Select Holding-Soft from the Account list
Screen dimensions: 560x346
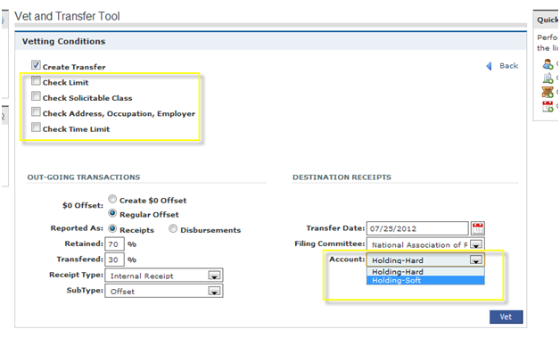click(425, 280)
